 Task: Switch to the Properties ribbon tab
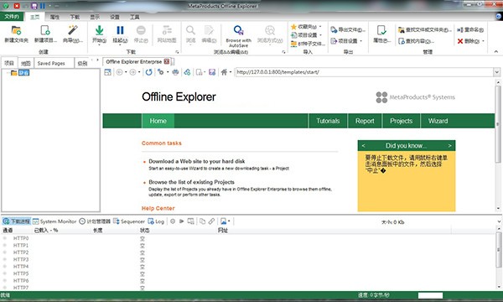coord(54,17)
